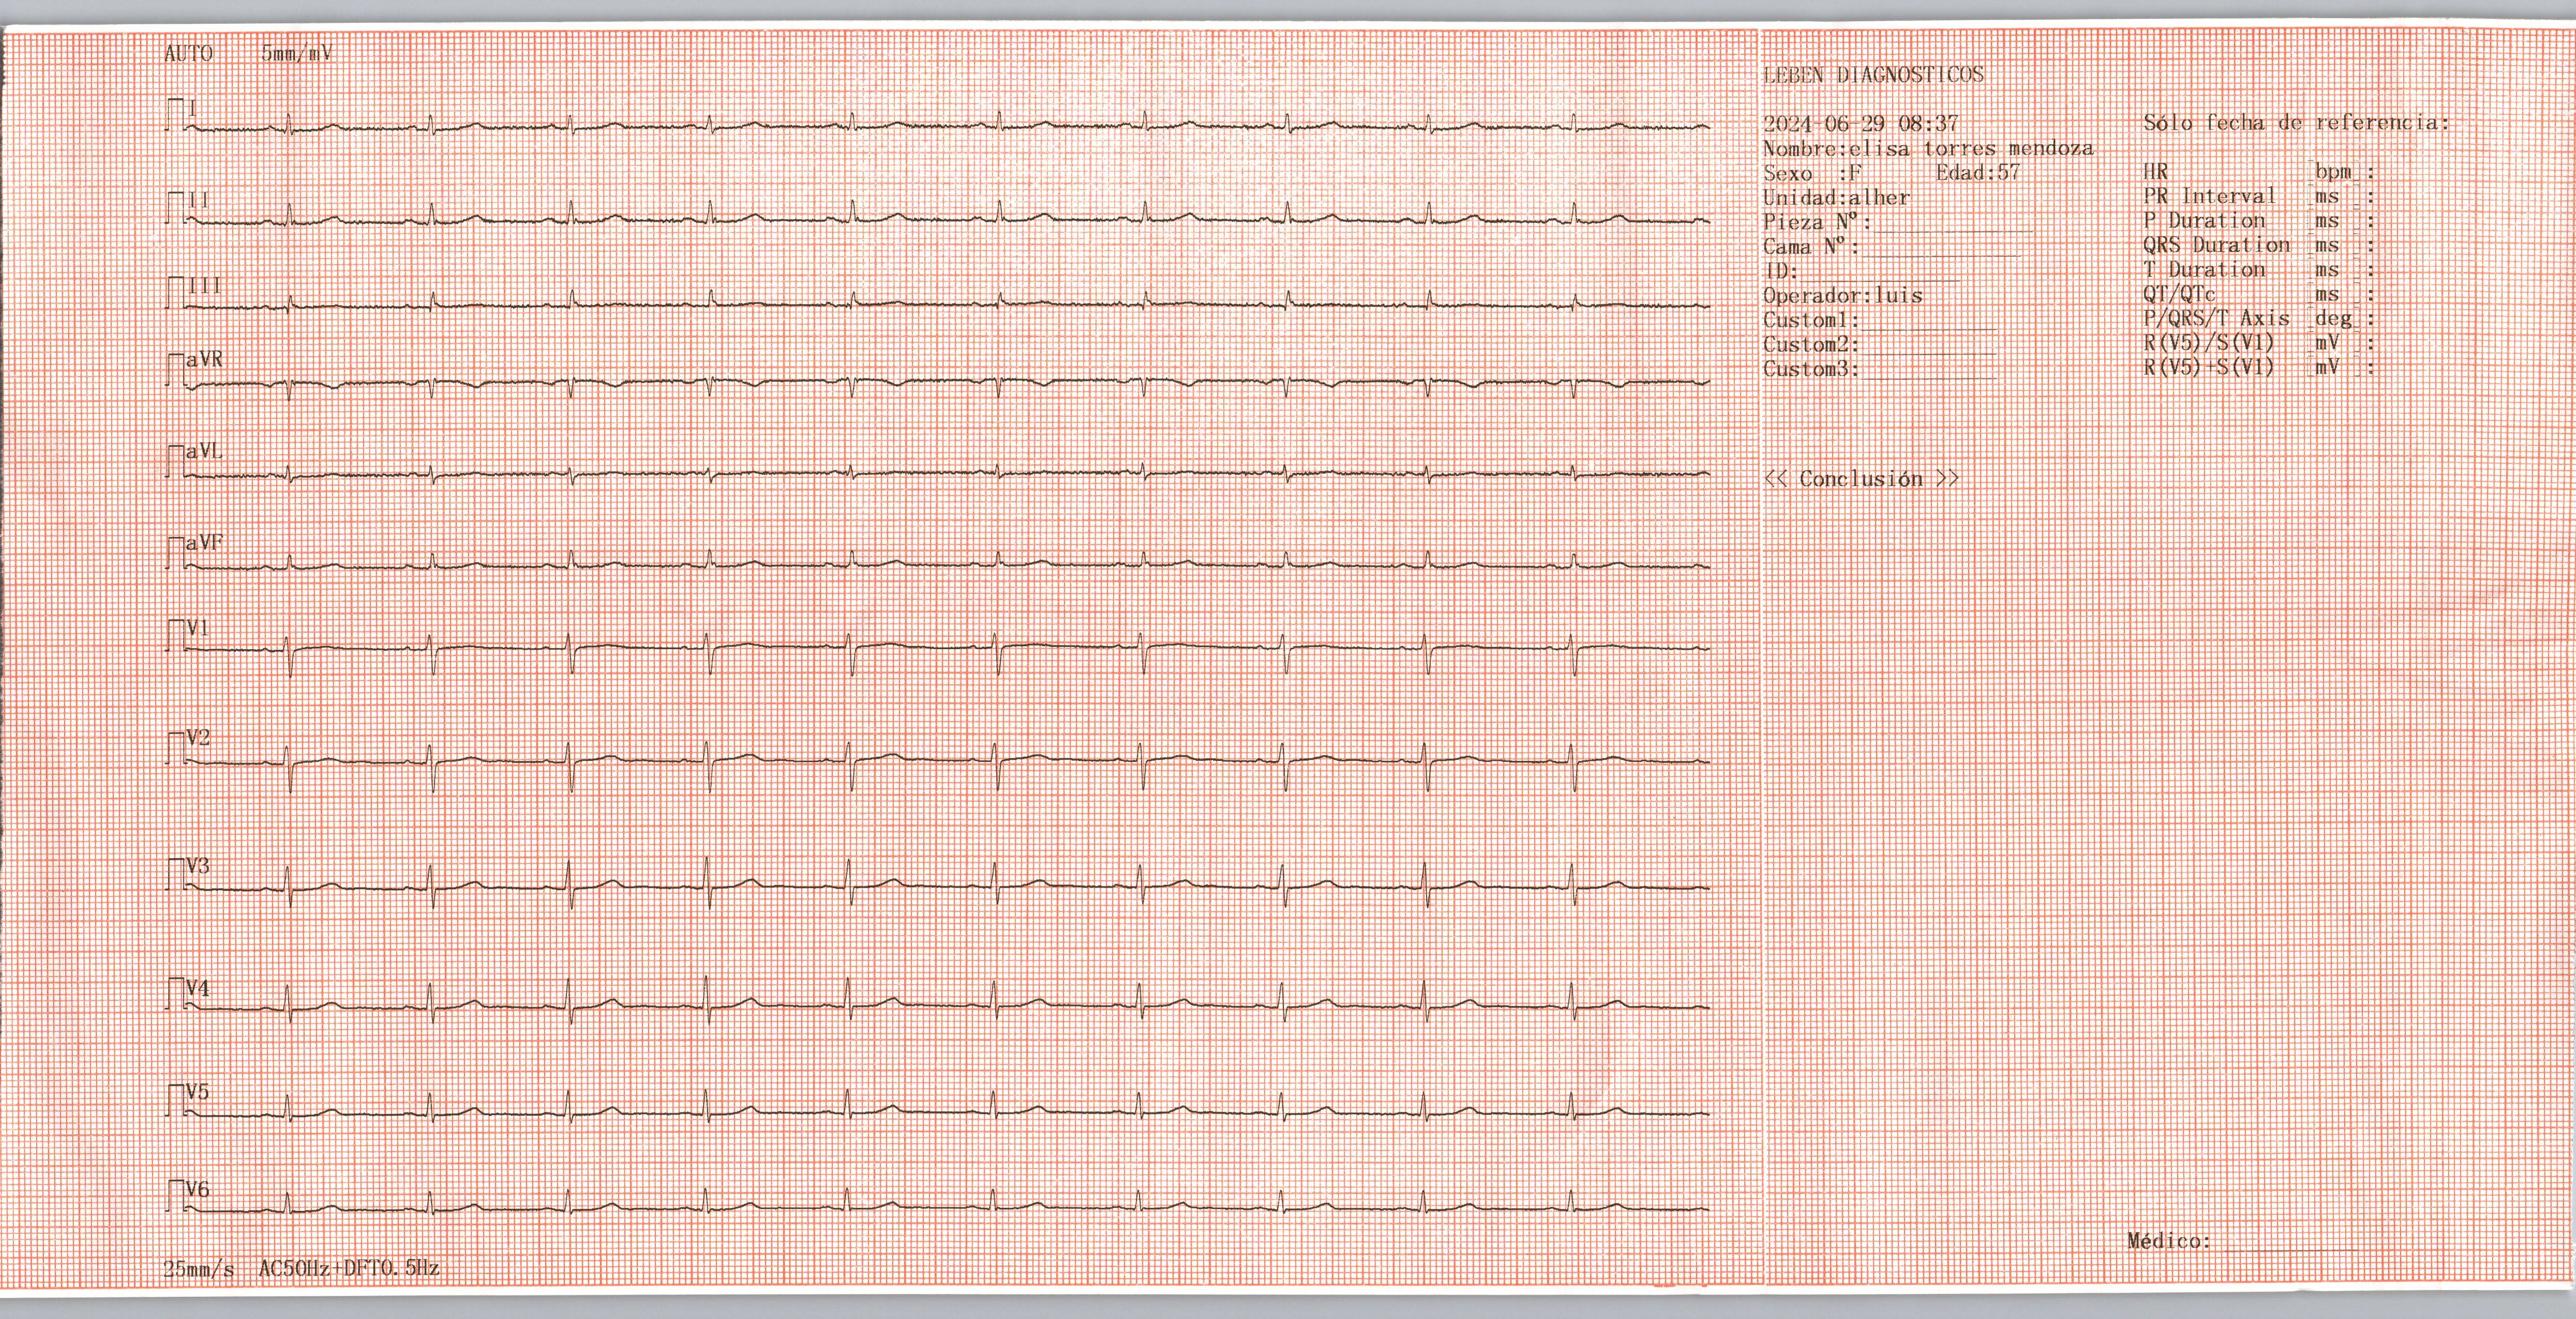
Task: Select the aVR lead label
Action: click(x=204, y=359)
